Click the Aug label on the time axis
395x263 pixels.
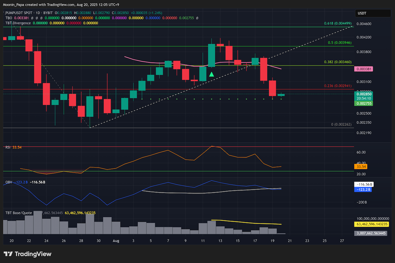click(x=116, y=241)
